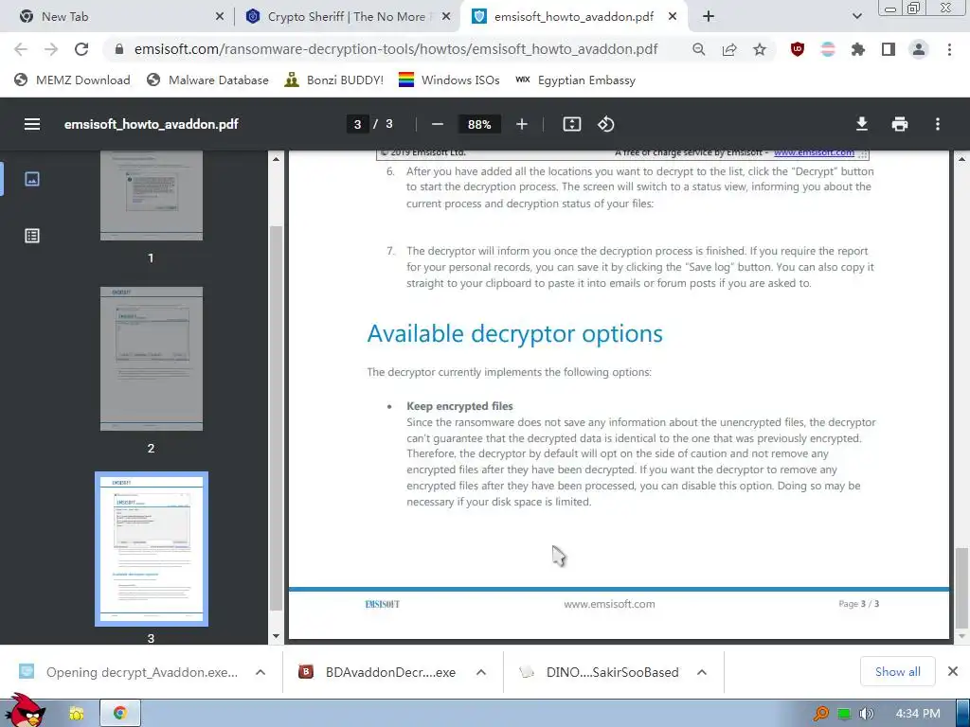Open the Chrome three-dot menu
970x727 pixels.
click(949, 49)
